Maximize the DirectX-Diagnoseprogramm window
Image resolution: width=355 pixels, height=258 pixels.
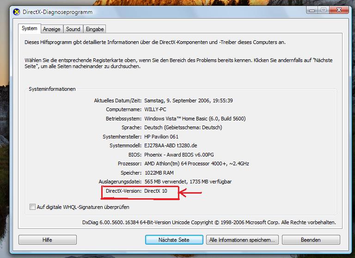(x=324, y=10)
